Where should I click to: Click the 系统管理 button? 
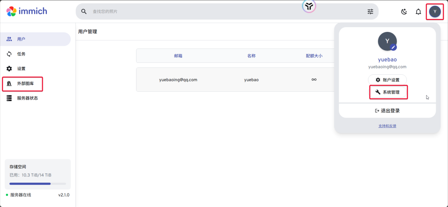click(x=388, y=92)
